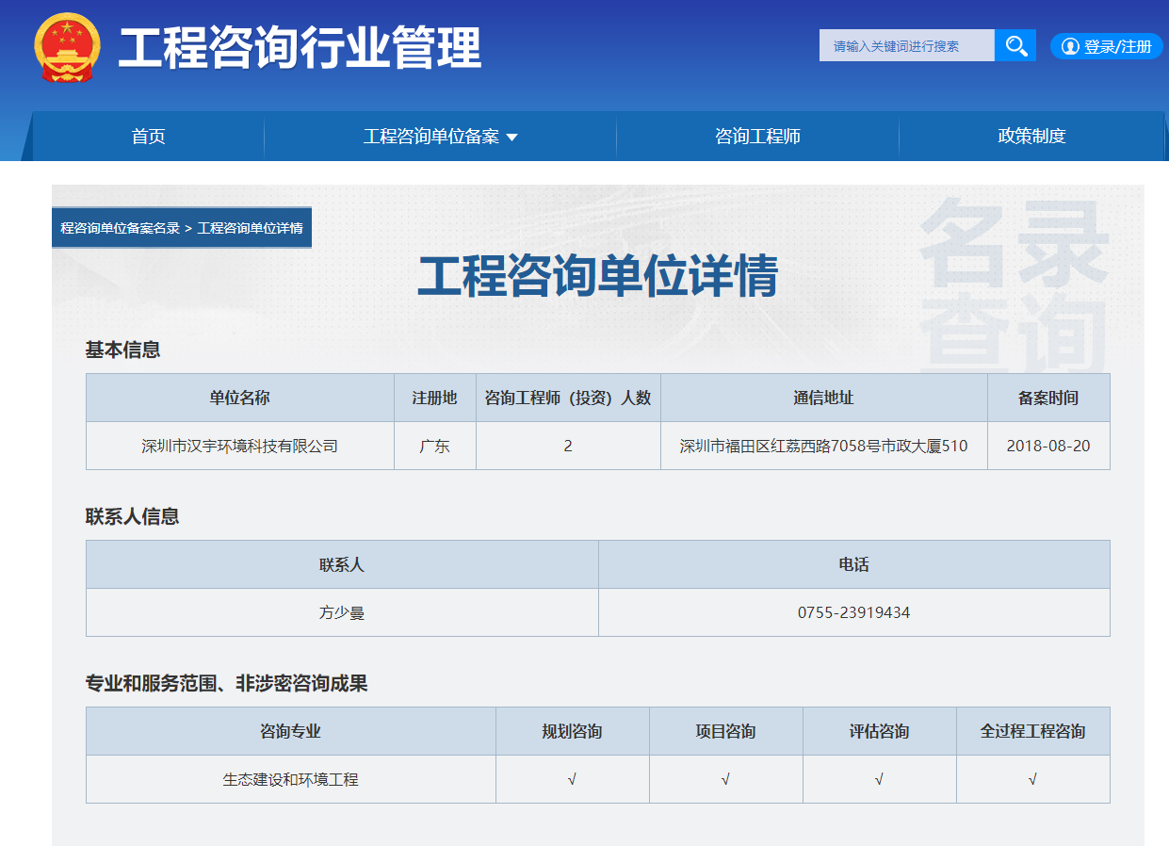Click the national emblem logo icon
This screenshot has width=1169, height=846.
point(64,44)
